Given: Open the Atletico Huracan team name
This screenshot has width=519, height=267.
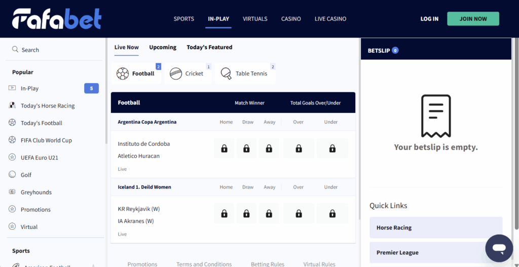Looking at the screenshot, I should click(139, 156).
